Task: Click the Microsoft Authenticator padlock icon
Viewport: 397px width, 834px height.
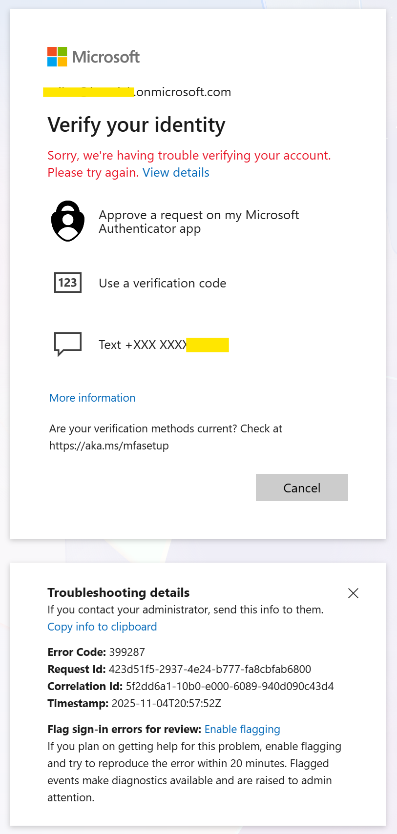Action: 67,221
